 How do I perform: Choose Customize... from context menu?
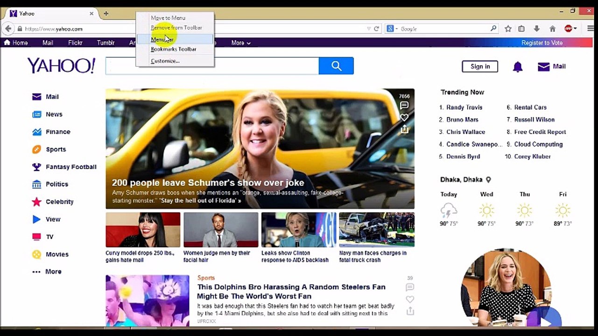pyautogui.click(x=175, y=61)
